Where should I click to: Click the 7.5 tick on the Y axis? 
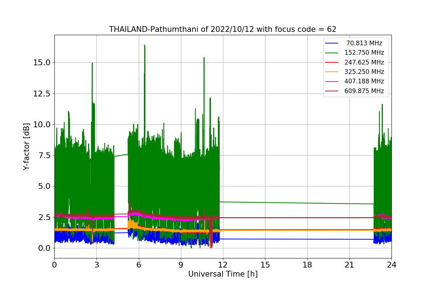coord(45,155)
